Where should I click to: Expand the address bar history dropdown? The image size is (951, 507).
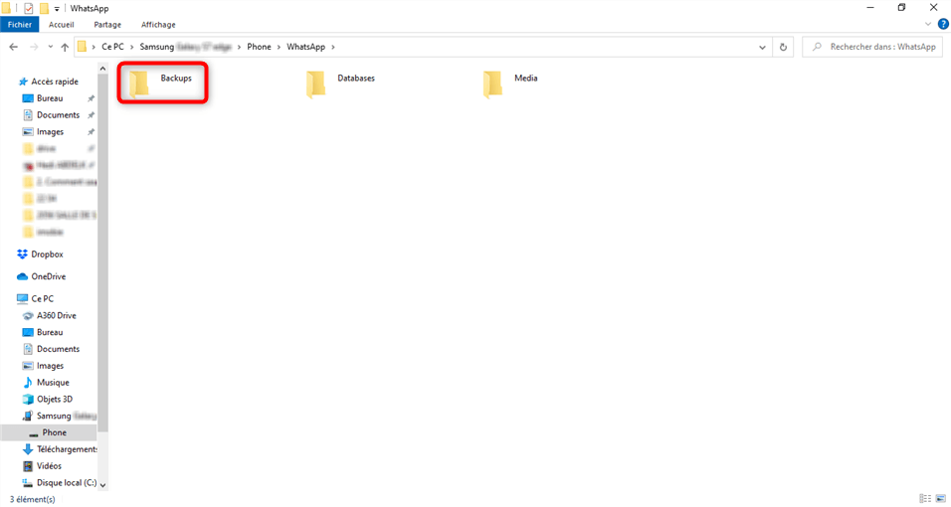click(x=762, y=47)
